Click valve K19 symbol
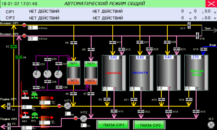 pos(169,111)
